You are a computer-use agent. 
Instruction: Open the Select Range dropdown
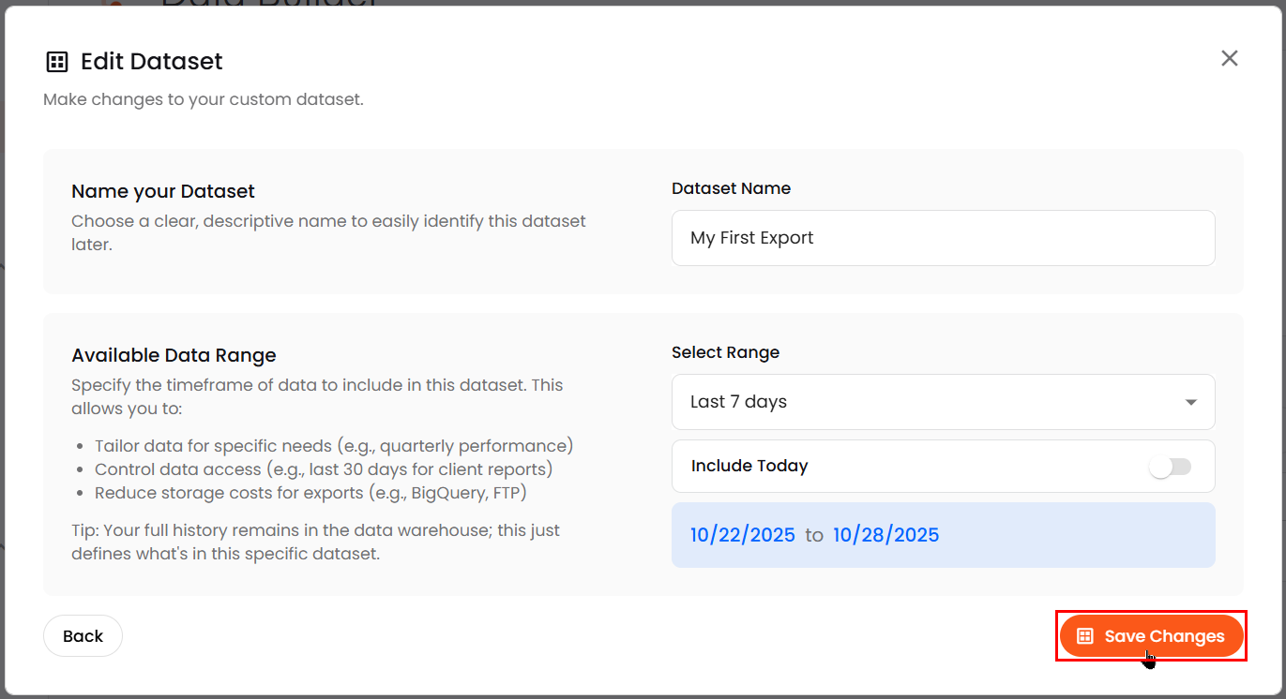[943, 402]
